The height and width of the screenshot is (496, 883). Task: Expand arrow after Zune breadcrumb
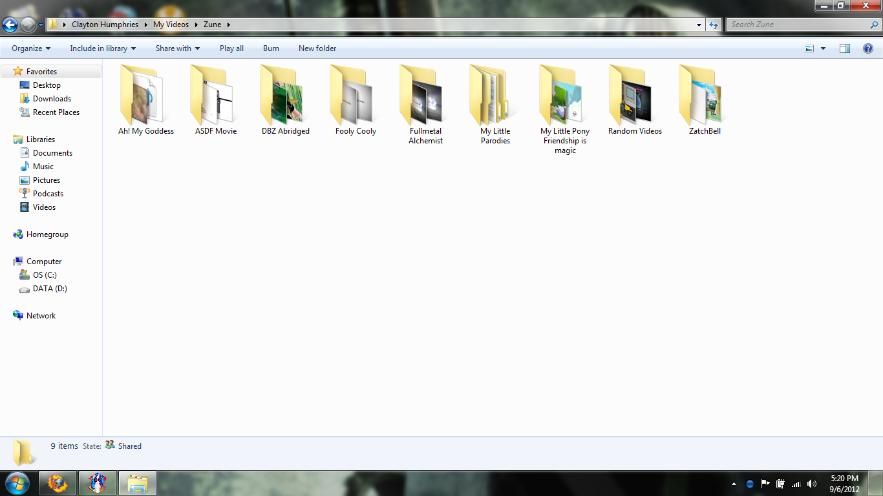coord(229,25)
